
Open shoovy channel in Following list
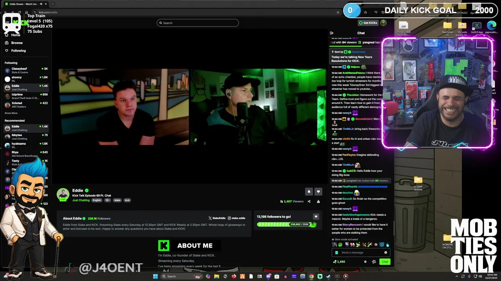(26, 78)
